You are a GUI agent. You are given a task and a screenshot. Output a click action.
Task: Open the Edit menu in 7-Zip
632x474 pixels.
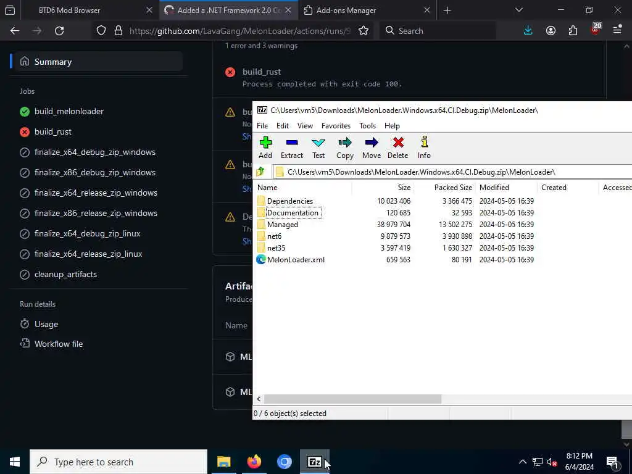[283, 126]
